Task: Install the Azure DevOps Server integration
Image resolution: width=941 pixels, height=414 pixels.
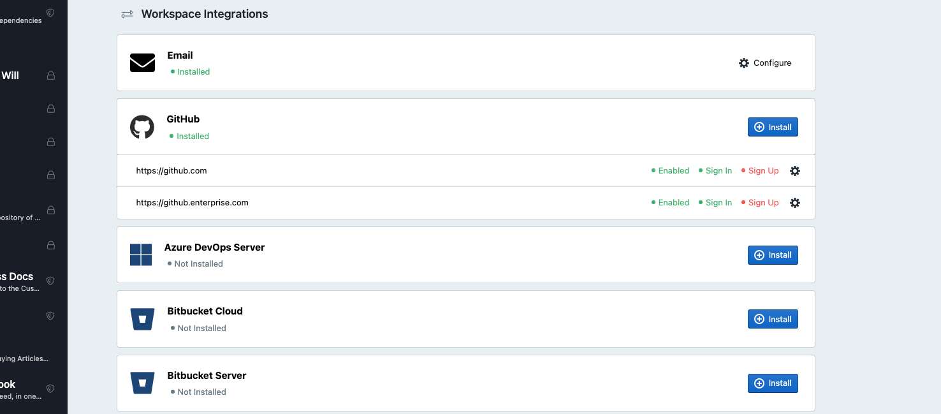Action: (773, 255)
